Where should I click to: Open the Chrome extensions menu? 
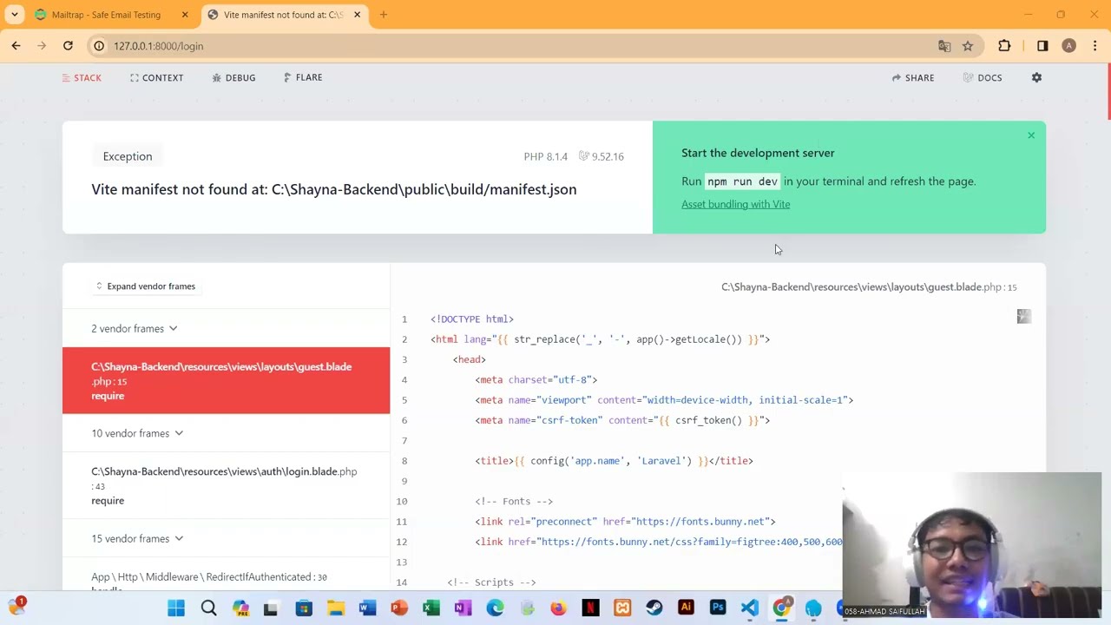1004,46
